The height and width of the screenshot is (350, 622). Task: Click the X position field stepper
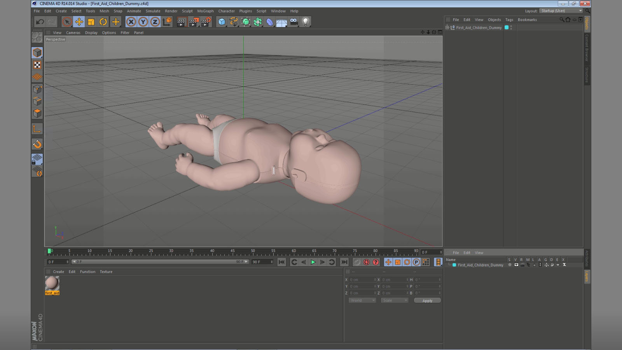coord(375,280)
